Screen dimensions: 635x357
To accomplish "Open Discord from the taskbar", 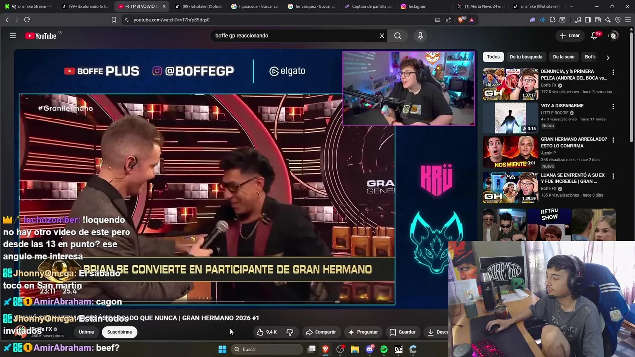I will pos(370,349).
